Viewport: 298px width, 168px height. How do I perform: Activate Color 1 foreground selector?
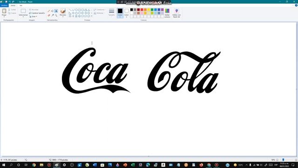pyautogui.click(x=120, y=13)
